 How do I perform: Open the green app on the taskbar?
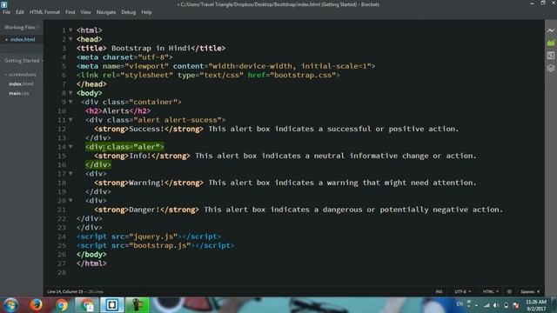coord(138,305)
